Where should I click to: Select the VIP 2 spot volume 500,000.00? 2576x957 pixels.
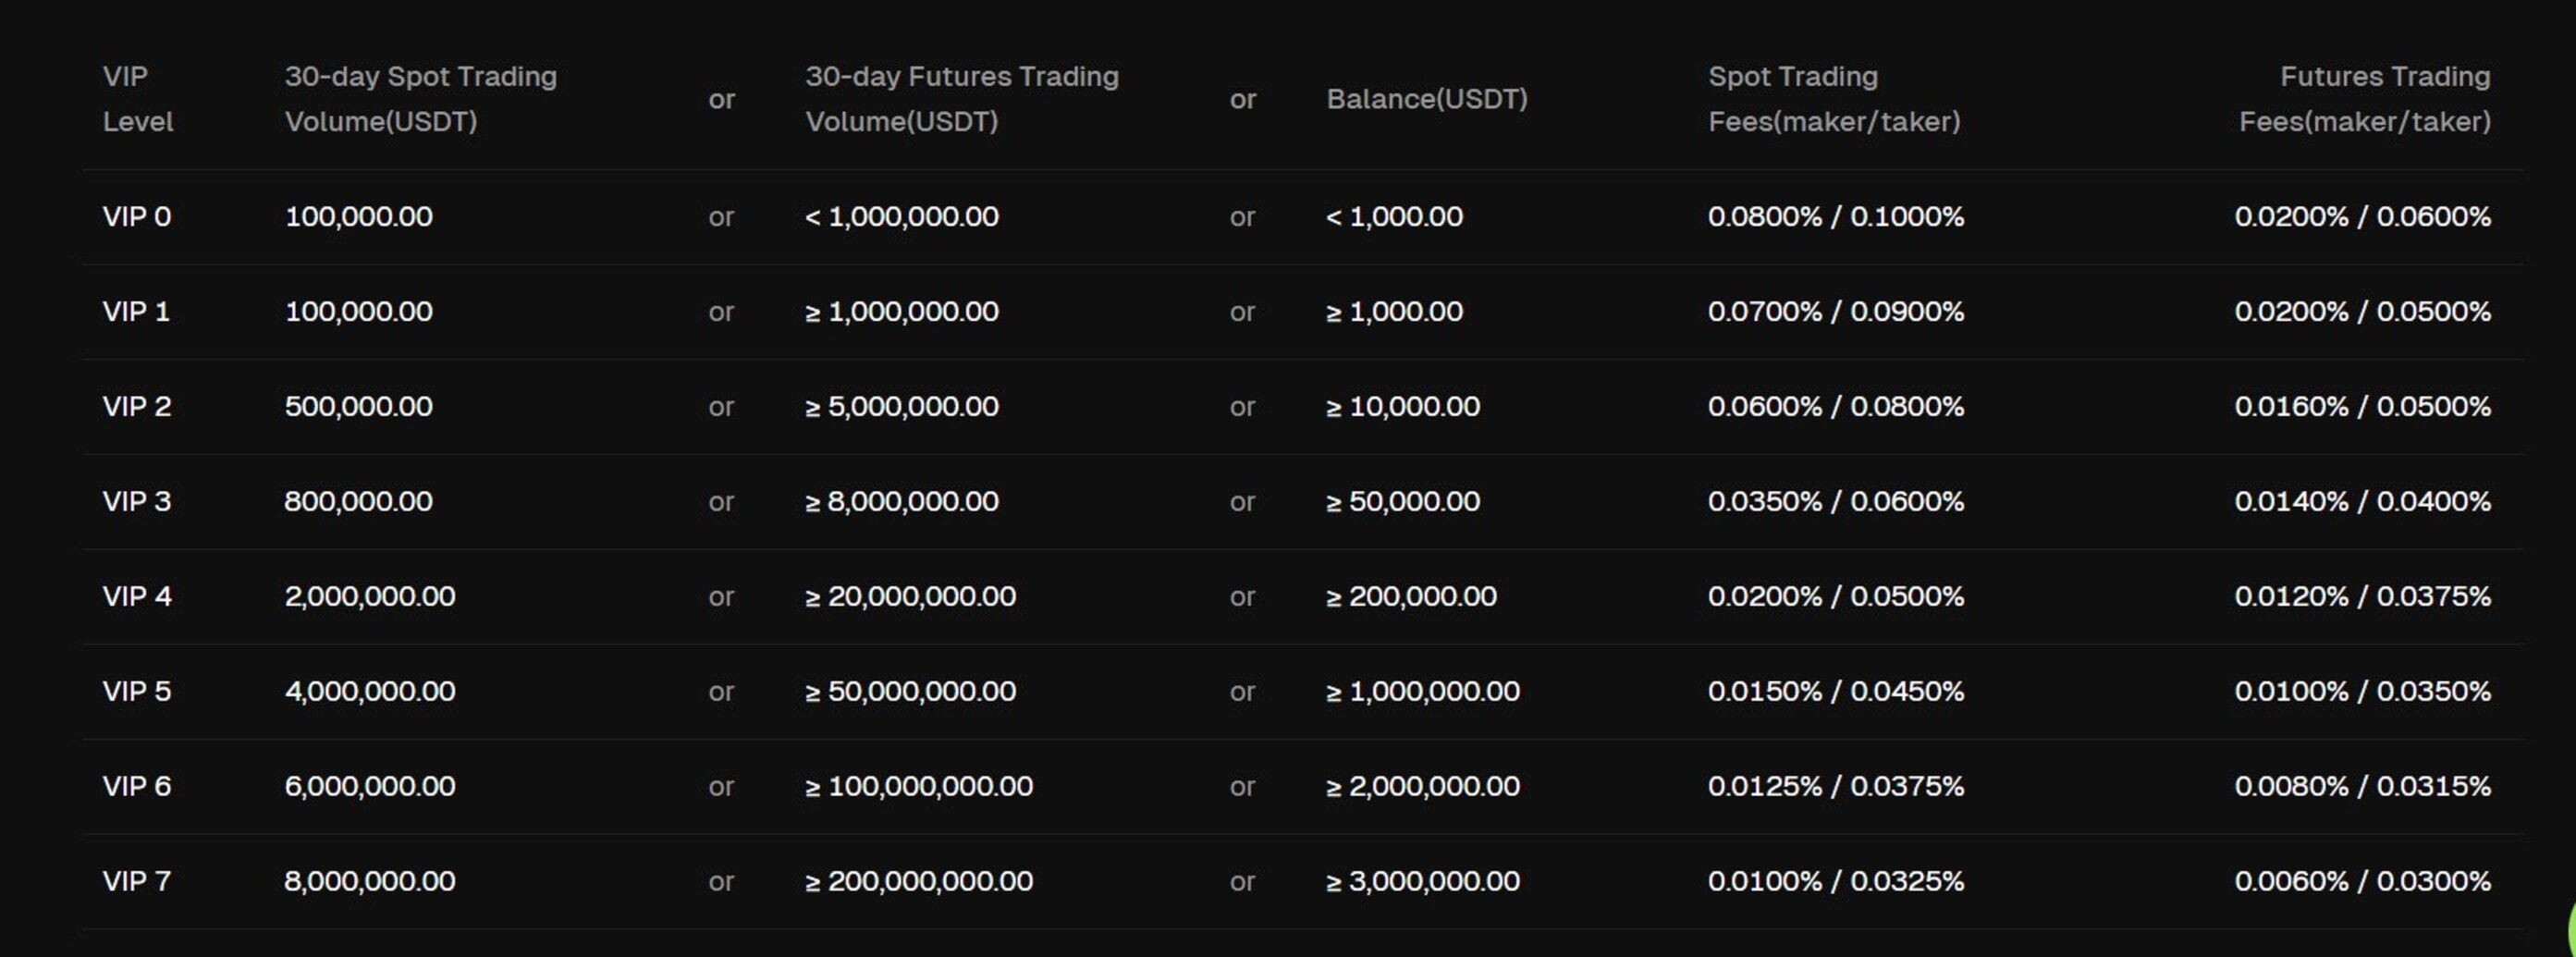pyautogui.click(x=358, y=407)
